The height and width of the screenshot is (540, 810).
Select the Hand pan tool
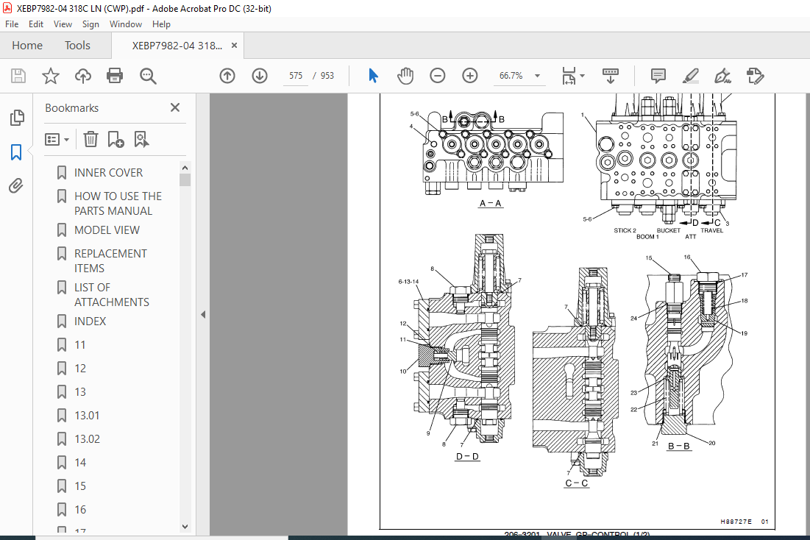point(405,76)
